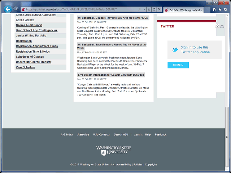
Task: Refresh the page with the reload icon
Action: tap(154, 9)
